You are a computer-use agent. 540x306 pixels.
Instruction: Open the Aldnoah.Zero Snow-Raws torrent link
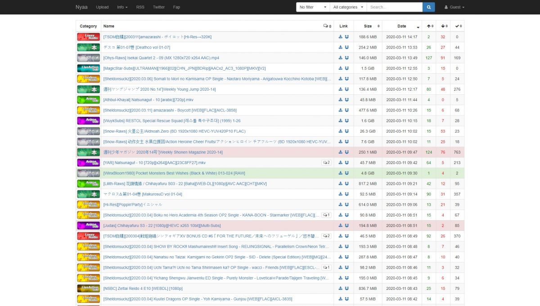point(174,131)
